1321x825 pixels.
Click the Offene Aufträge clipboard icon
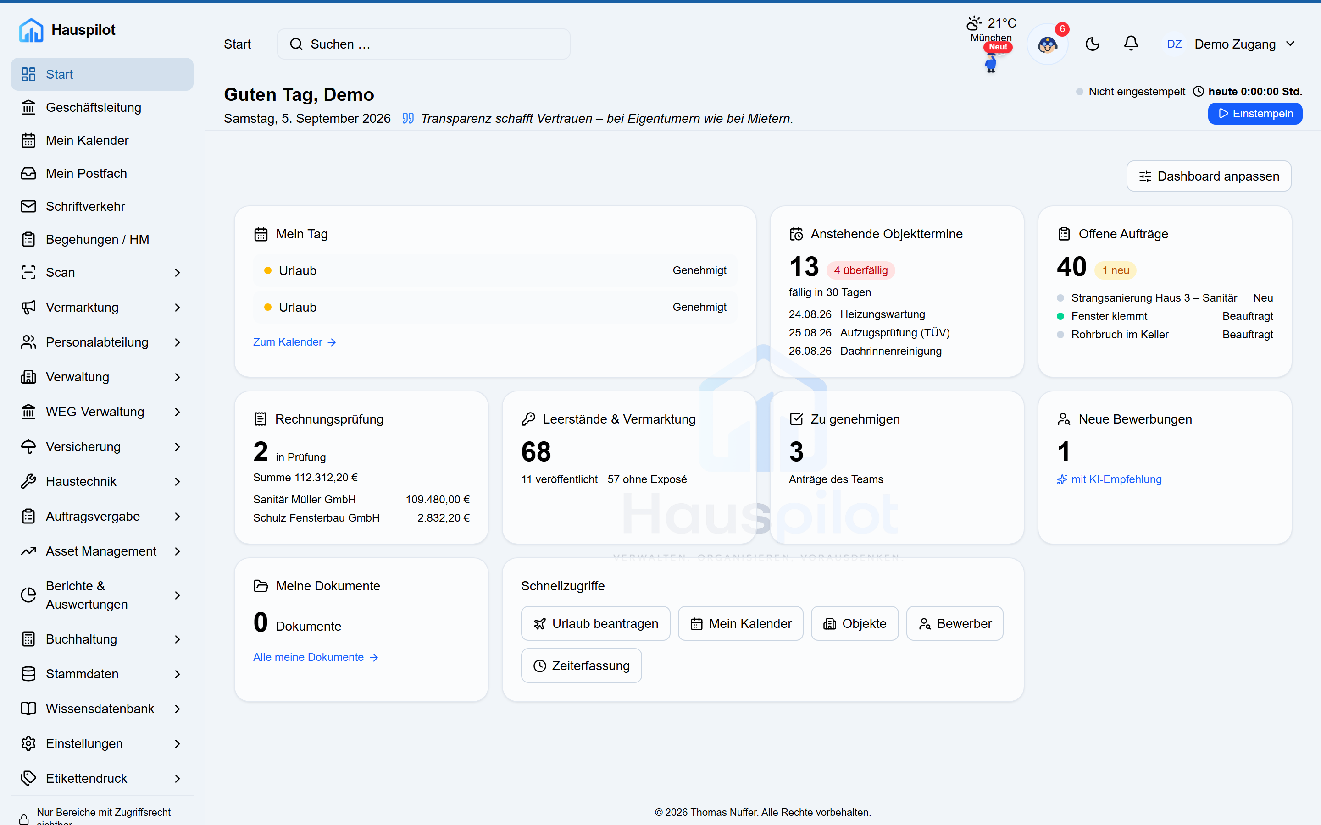(x=1064, y=234)
